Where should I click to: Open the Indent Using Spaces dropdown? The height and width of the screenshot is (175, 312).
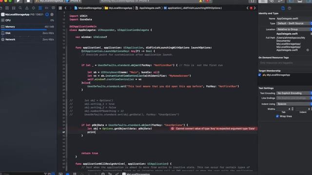294,104
